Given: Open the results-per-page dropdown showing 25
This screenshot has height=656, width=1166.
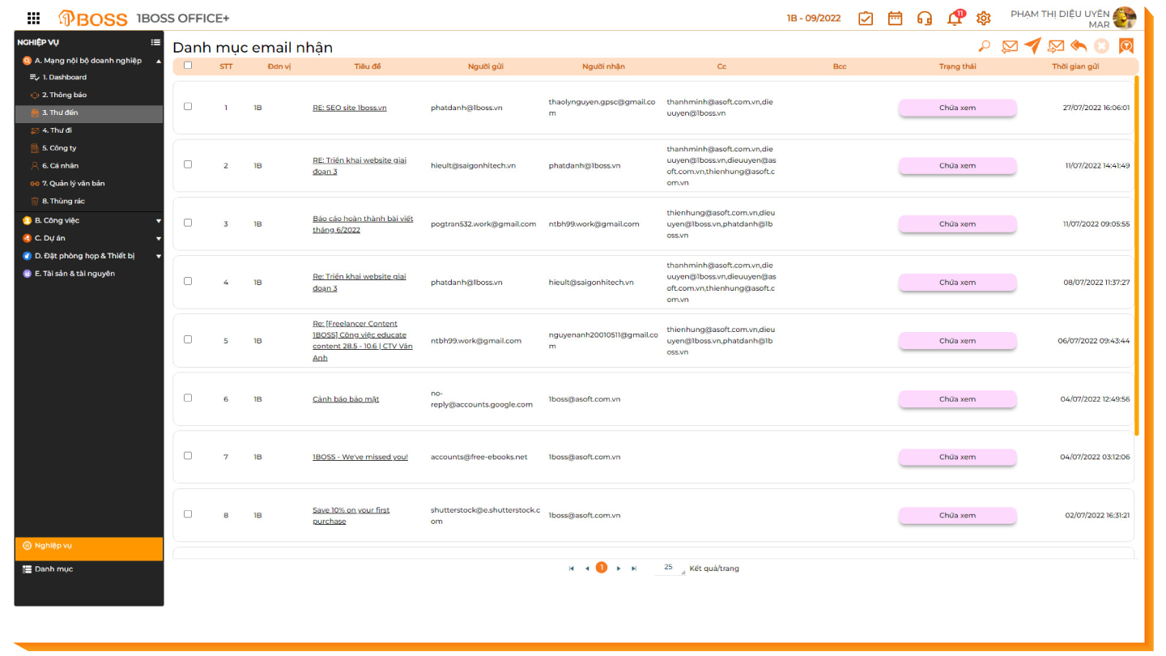Looking at the screenshot, I should pos(670,568).
